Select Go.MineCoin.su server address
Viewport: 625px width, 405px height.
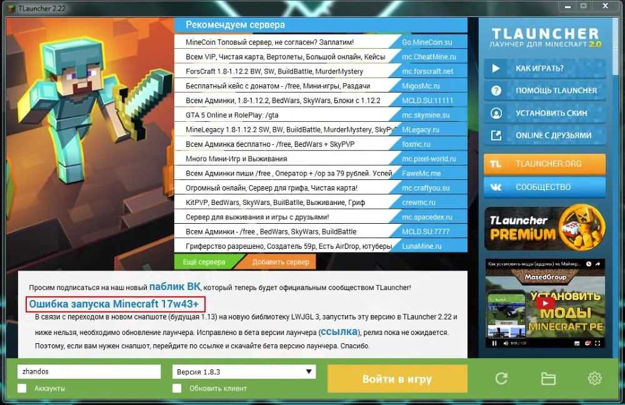[x=427, y=42]
